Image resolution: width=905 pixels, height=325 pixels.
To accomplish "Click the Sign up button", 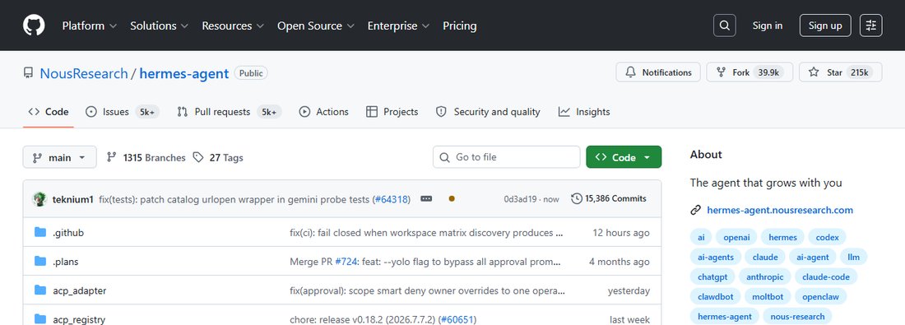I will (824, 26).
